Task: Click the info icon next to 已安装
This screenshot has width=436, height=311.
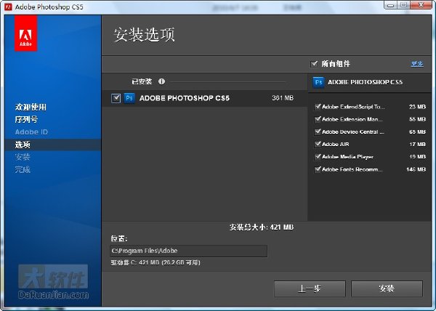Action: (161, 81)
